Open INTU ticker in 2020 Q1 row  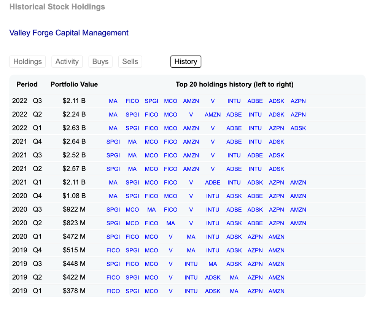click(x=213, y=237)
